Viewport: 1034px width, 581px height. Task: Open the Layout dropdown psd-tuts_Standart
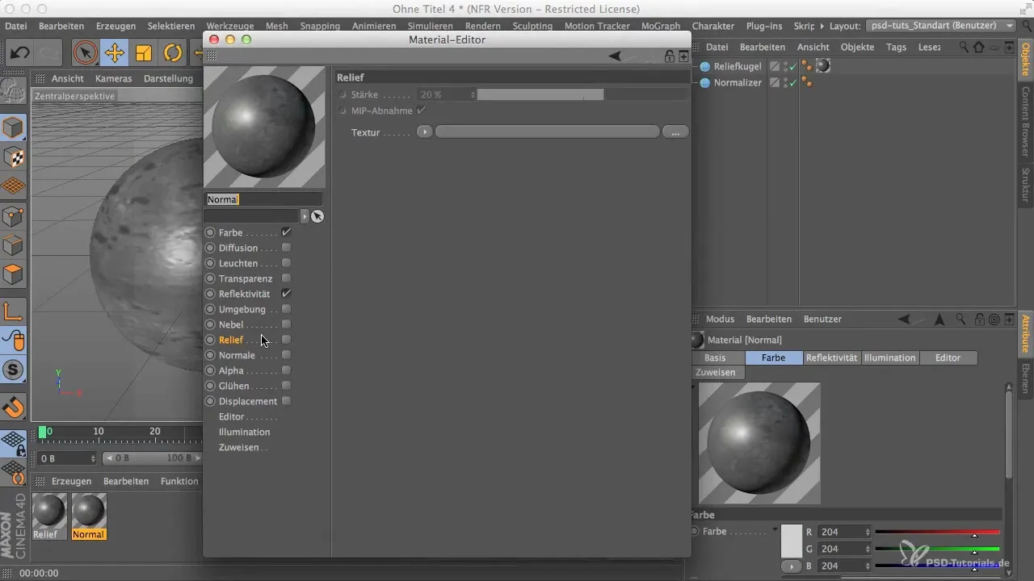[940, 26]
